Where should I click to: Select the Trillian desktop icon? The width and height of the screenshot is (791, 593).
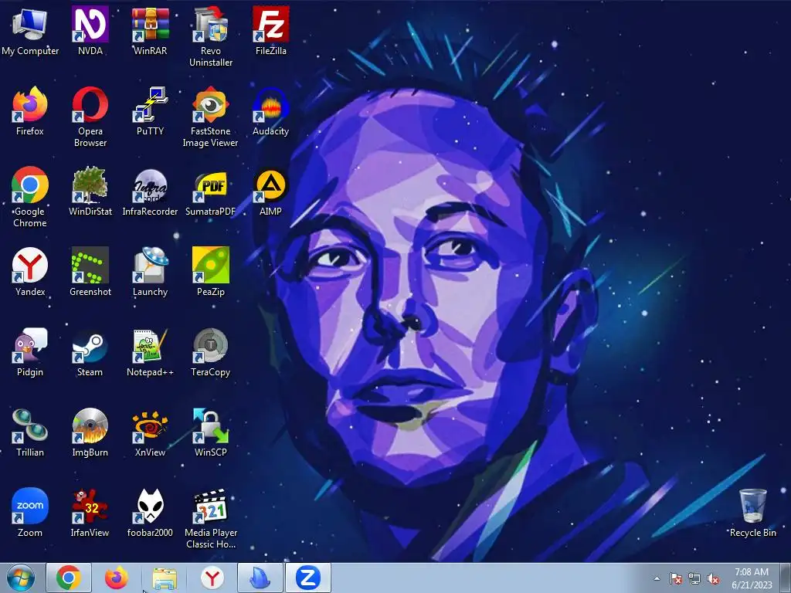pyautogui.click(x=30, y=425)
